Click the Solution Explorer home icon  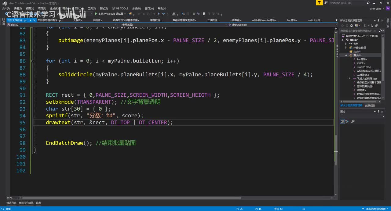(x=352, y=26)
